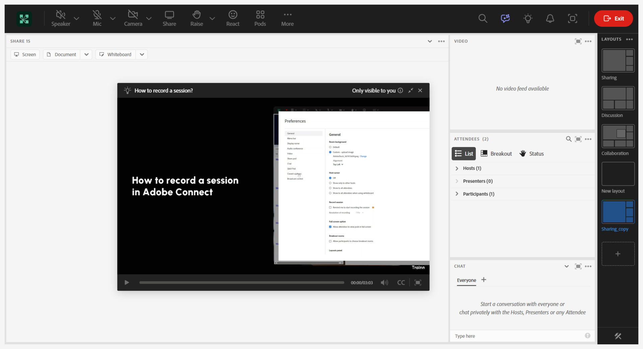Open the Document dropdown arrow
This screenshot has width=643, height=349.
click(86, 54)
